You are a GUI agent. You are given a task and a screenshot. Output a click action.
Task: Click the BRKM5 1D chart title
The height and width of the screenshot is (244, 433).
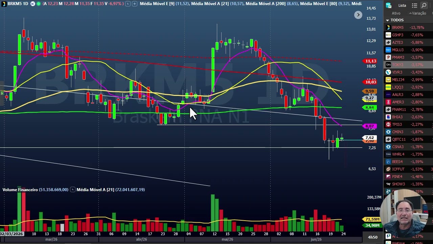coord(18,4)
